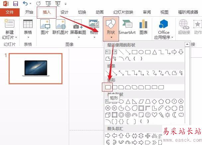
Task: Select the Moon shape
Action: [174, 115]
